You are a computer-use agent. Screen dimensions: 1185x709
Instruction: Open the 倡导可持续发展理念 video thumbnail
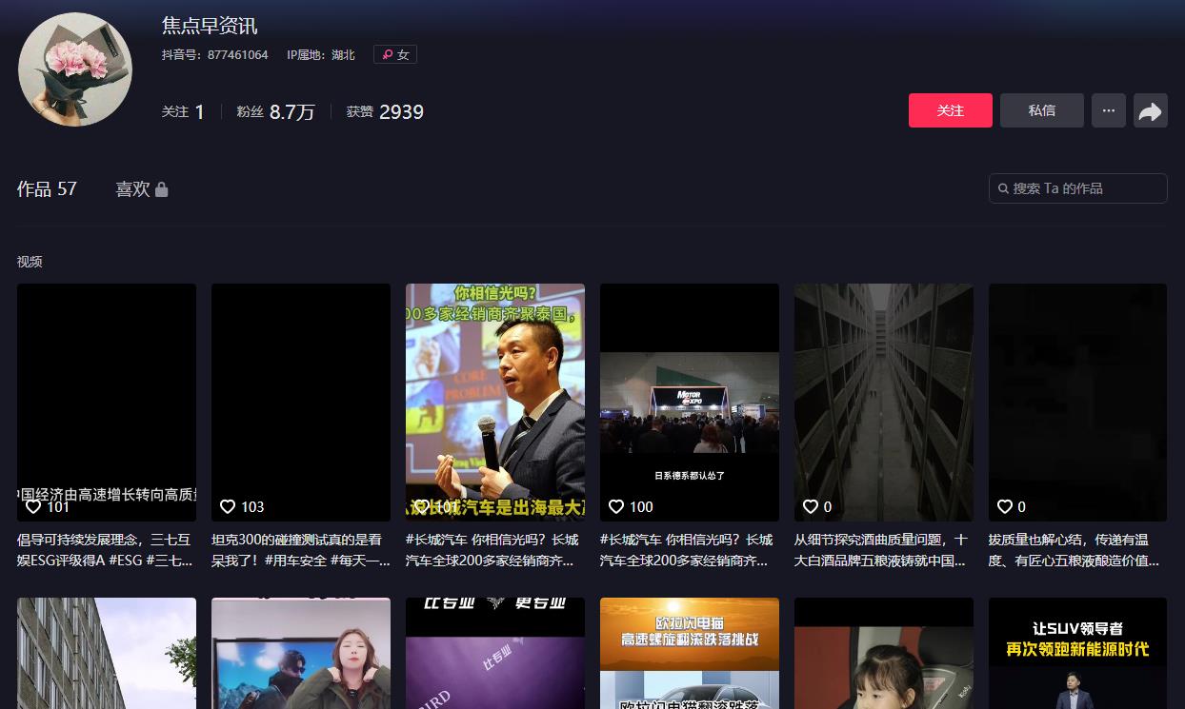click(107, 403)
